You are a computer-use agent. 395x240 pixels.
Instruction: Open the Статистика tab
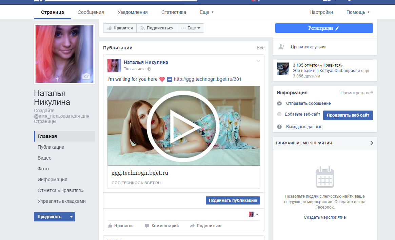tap(174, 12)
